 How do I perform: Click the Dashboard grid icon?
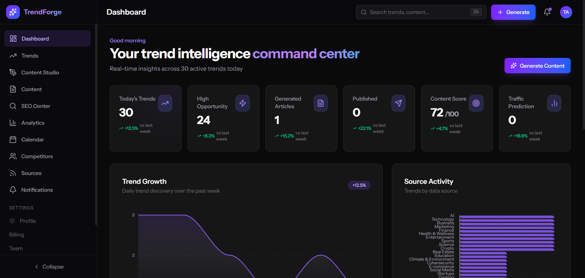coord(13,38)
